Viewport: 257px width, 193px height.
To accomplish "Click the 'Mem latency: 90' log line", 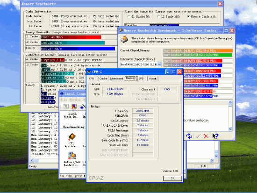I will point(44,150).
